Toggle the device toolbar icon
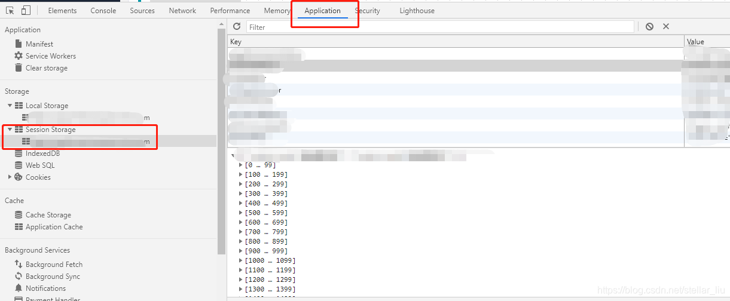The image size is (730, 301). [x=26, y=11]
